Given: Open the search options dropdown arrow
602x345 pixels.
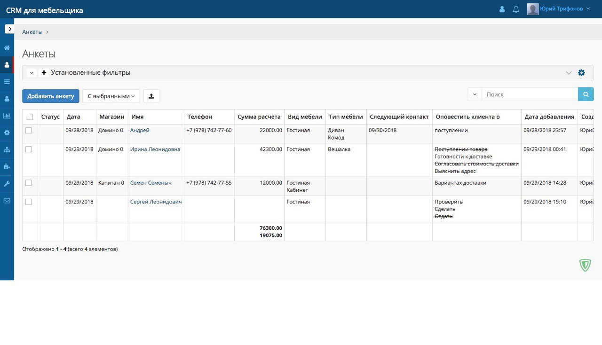Looking at the screenshot, I should pos(475,94).
